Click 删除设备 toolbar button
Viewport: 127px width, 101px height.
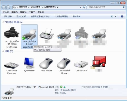[76, 16]
